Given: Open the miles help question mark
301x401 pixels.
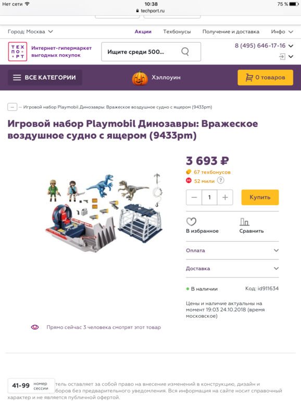Looking at the screenshot, I should pyautogui.click(x=221, y=181).
